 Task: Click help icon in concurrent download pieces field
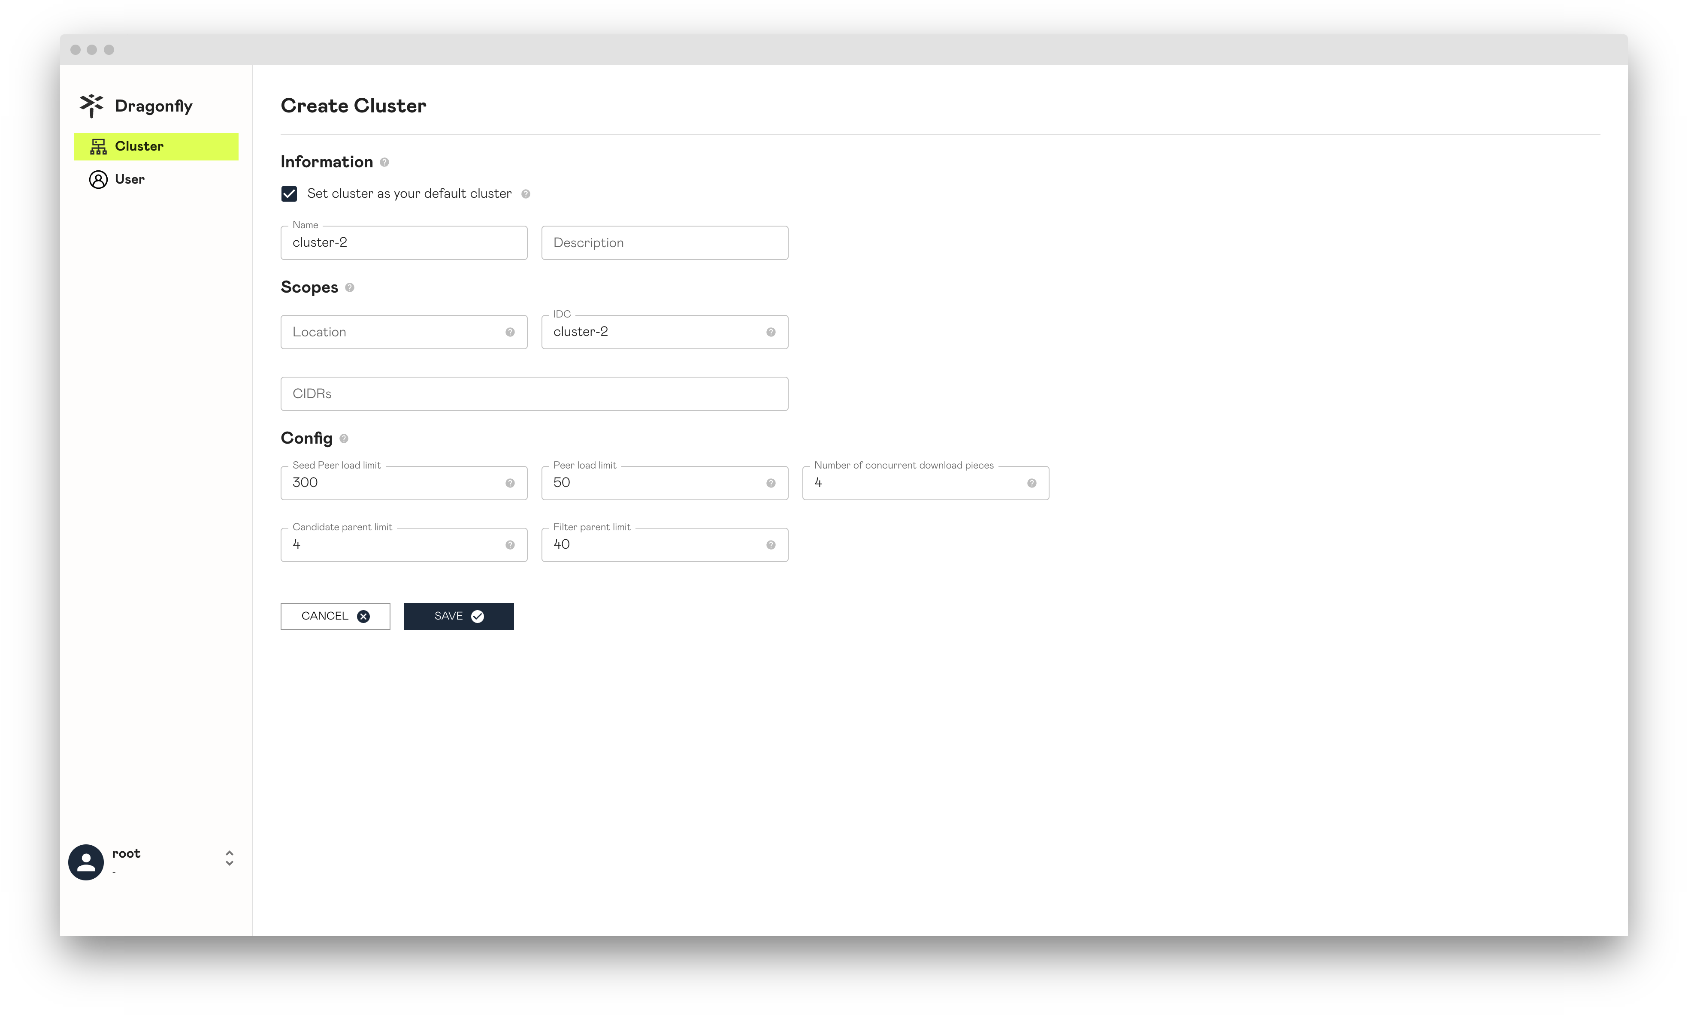click(1032, 484)
